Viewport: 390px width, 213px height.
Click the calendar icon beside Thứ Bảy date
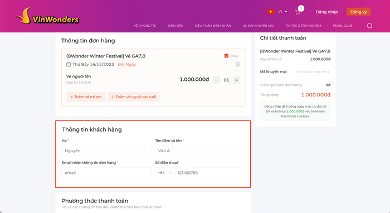[69, 65]
